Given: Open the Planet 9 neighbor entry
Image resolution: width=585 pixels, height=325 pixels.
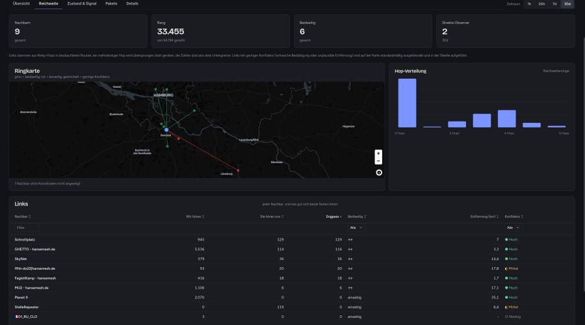Looking at the screenshot, I should (x=21, y=298).
